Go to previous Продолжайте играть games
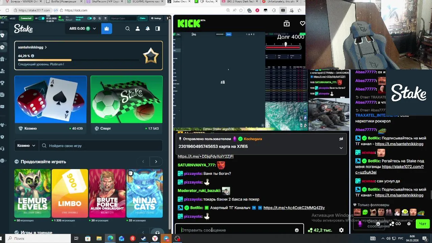This screenshot has height=243, width=432. pos(143,162)
